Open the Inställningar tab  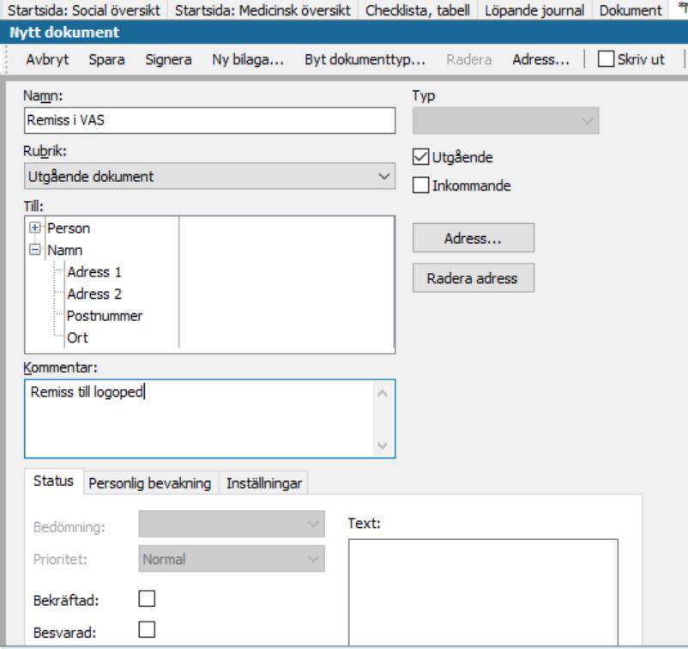tap(263, 483)
